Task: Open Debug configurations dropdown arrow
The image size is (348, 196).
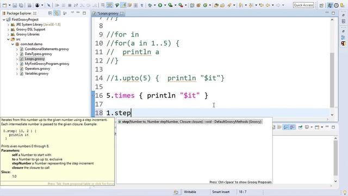Action: (154, 5)
